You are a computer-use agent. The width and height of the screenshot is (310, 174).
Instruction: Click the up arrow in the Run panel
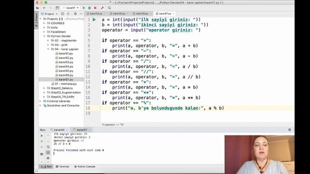[x=48, y=136]
